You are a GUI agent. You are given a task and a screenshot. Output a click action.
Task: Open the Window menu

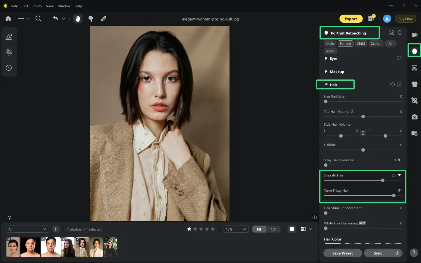click(x=64, y=6)
